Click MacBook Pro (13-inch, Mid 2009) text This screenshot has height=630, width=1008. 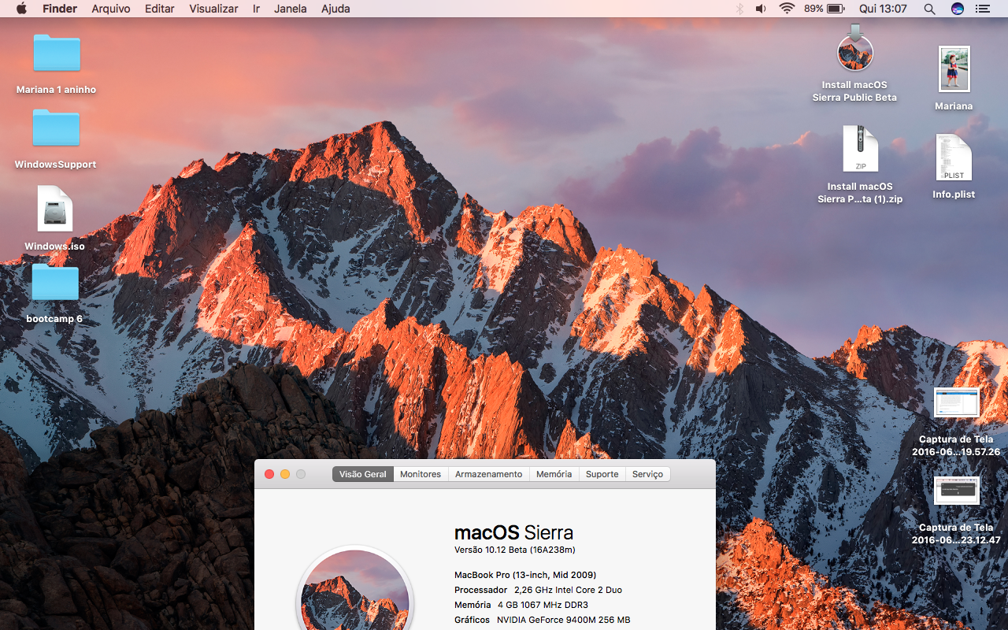525,575
